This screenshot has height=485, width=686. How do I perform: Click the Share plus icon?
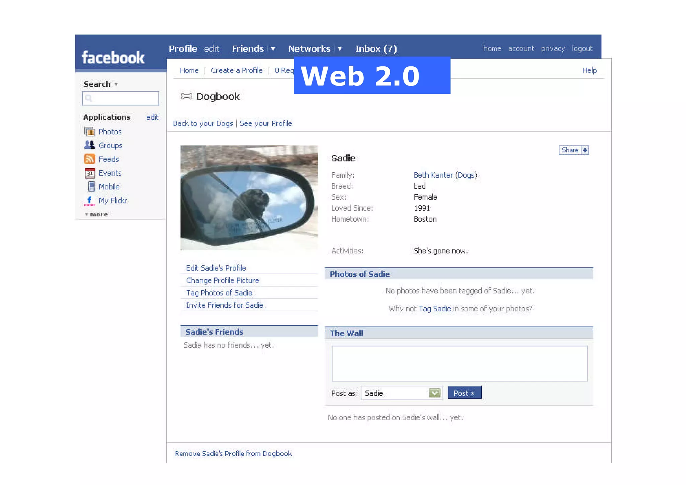585,150
